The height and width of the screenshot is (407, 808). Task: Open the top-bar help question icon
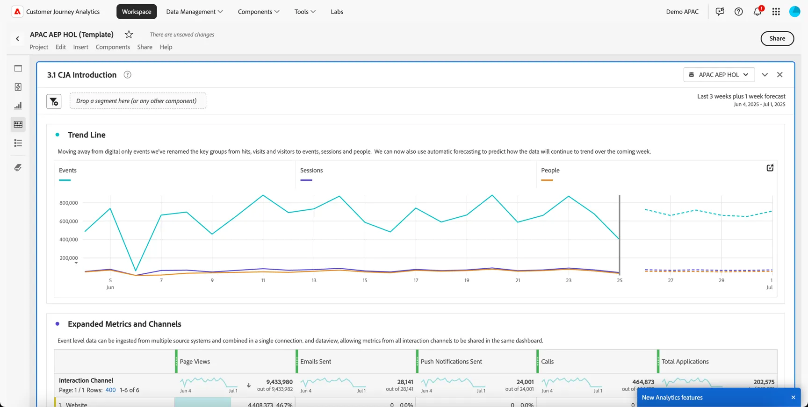coord(738,12)
